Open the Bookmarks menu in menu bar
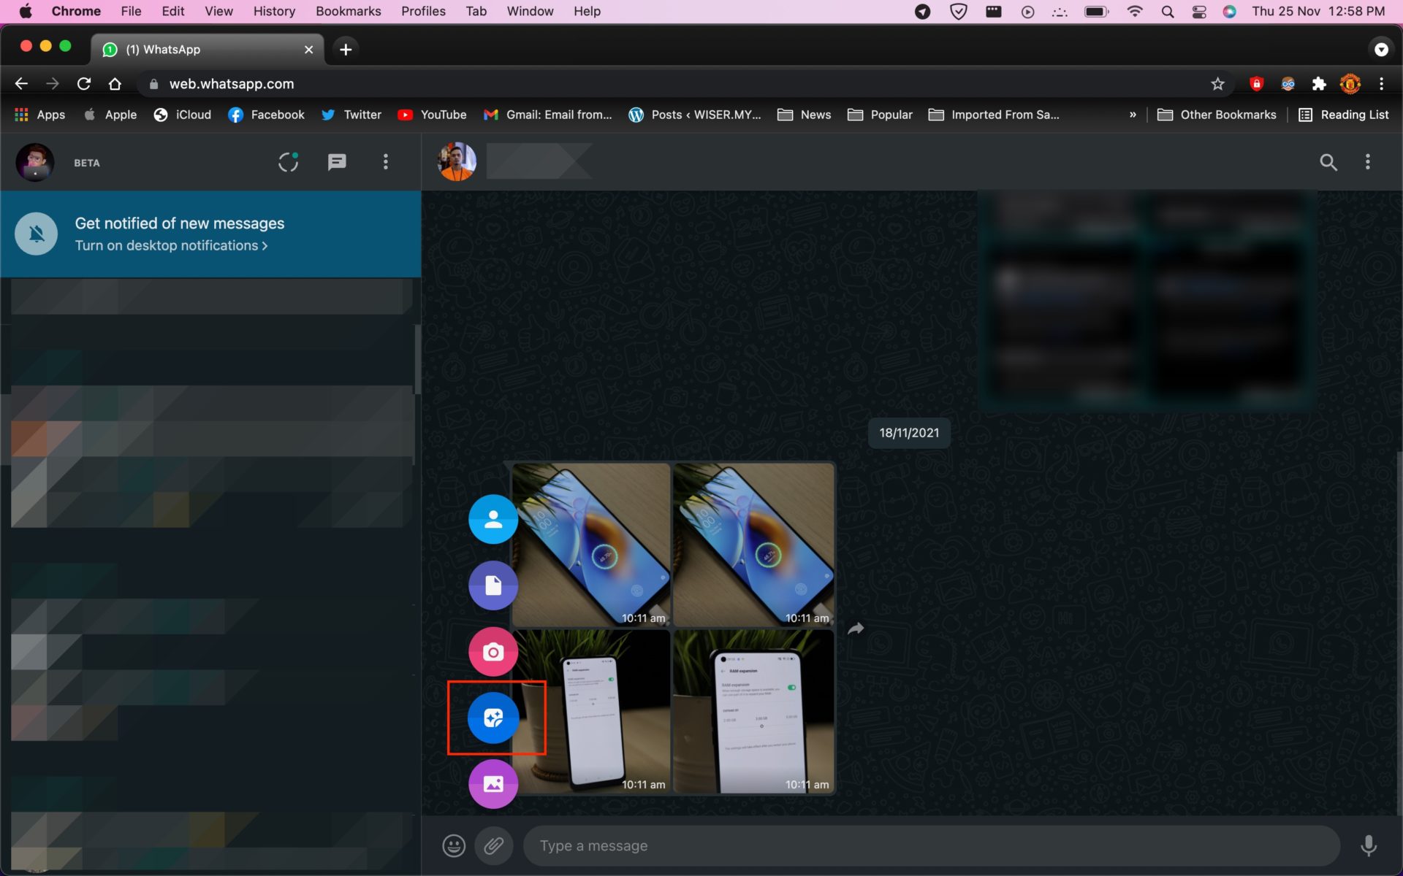The width and height of the screenshot is (1403, 876). tap(348, 11)
